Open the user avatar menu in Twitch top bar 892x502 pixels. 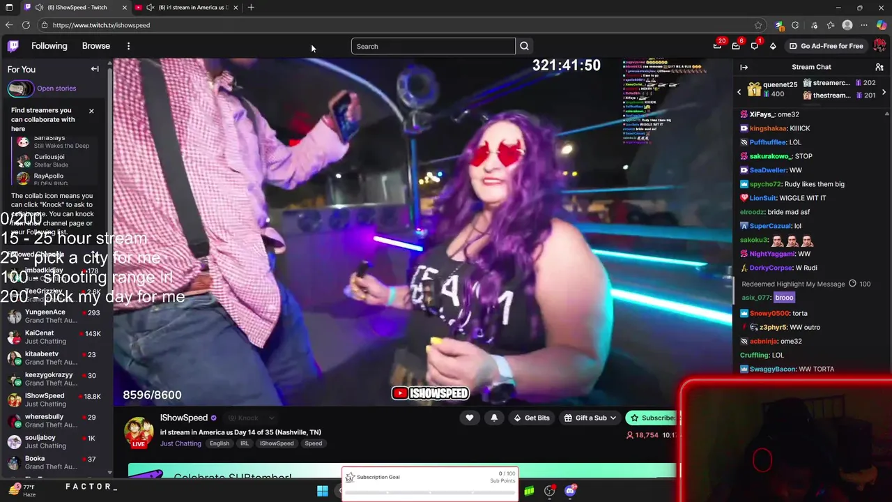(879, 46)
